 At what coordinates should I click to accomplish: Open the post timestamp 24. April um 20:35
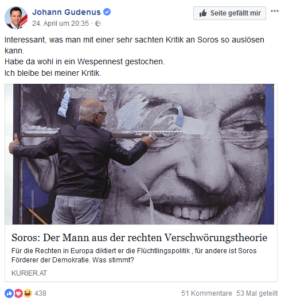coord(60,24)
